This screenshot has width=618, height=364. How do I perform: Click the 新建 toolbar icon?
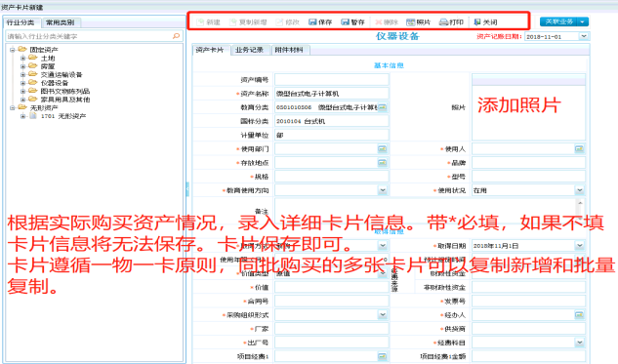click(x=200, y=22)
